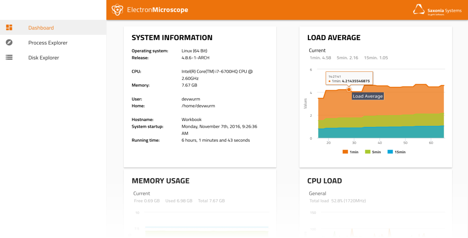Switch to the Disk Explorer page

click(44, 58)
